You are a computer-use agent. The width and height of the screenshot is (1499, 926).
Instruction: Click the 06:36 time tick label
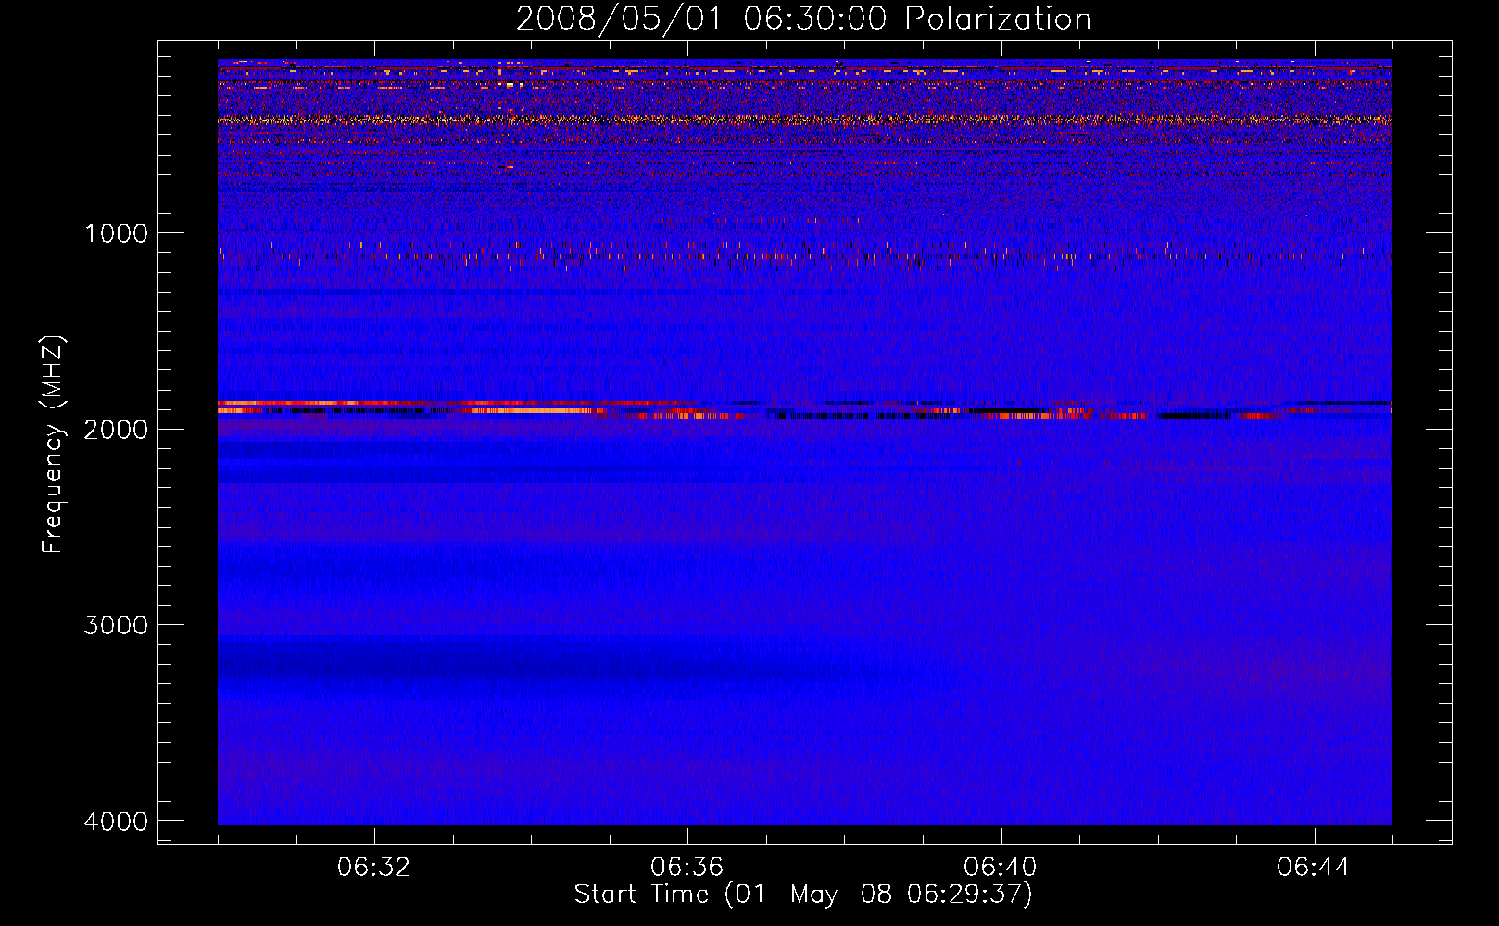pyautogui.click(x=687, y=868)
